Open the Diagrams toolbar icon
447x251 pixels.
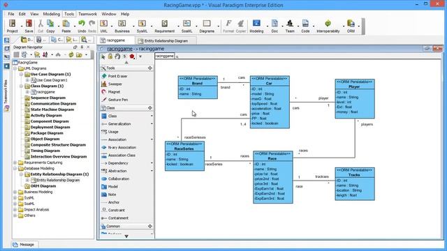coord(207,26)
